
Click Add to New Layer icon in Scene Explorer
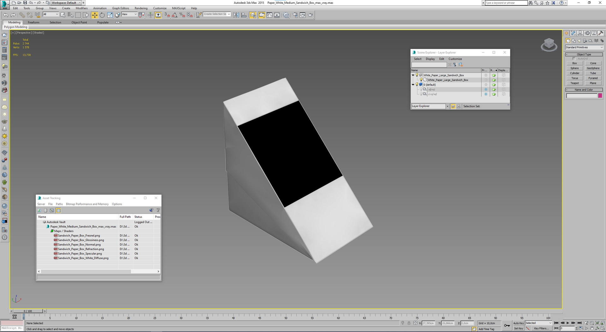[x=460, y=65]
